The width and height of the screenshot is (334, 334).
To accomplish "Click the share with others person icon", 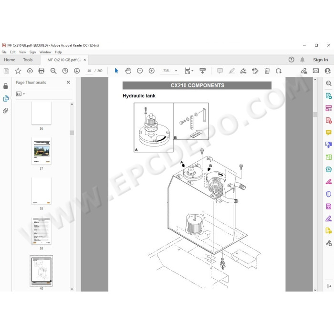I will [328, 71].
